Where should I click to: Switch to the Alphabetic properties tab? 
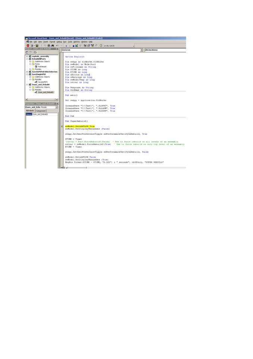(x=30, y=111)
